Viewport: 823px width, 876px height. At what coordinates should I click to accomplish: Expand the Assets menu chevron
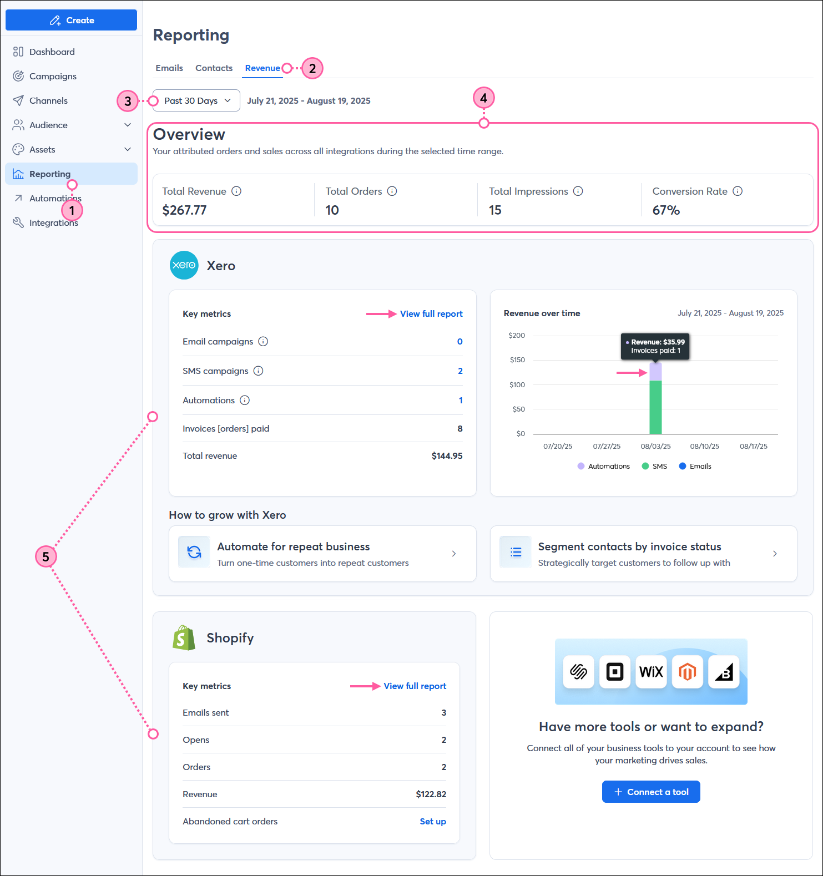[128, 149]
